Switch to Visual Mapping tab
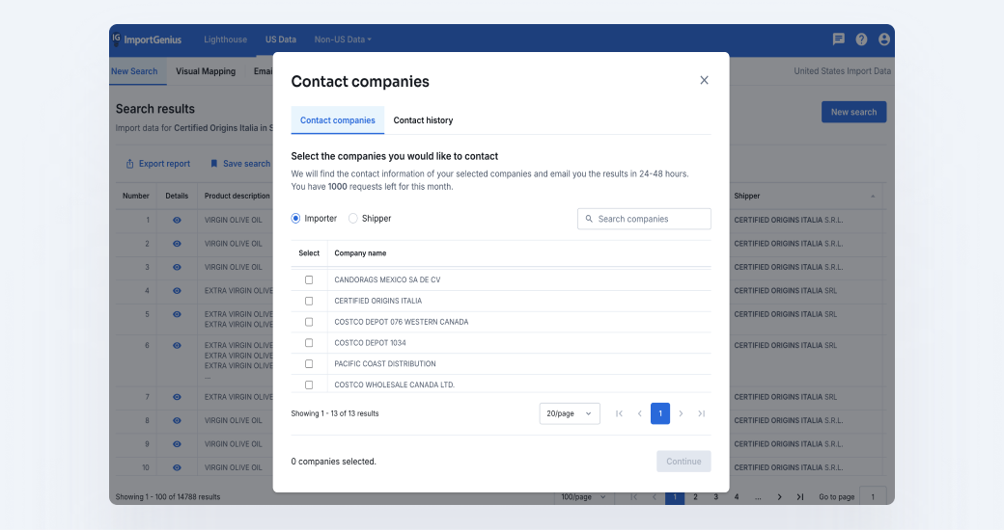The image size is (1004, 530). pos(206,71)
